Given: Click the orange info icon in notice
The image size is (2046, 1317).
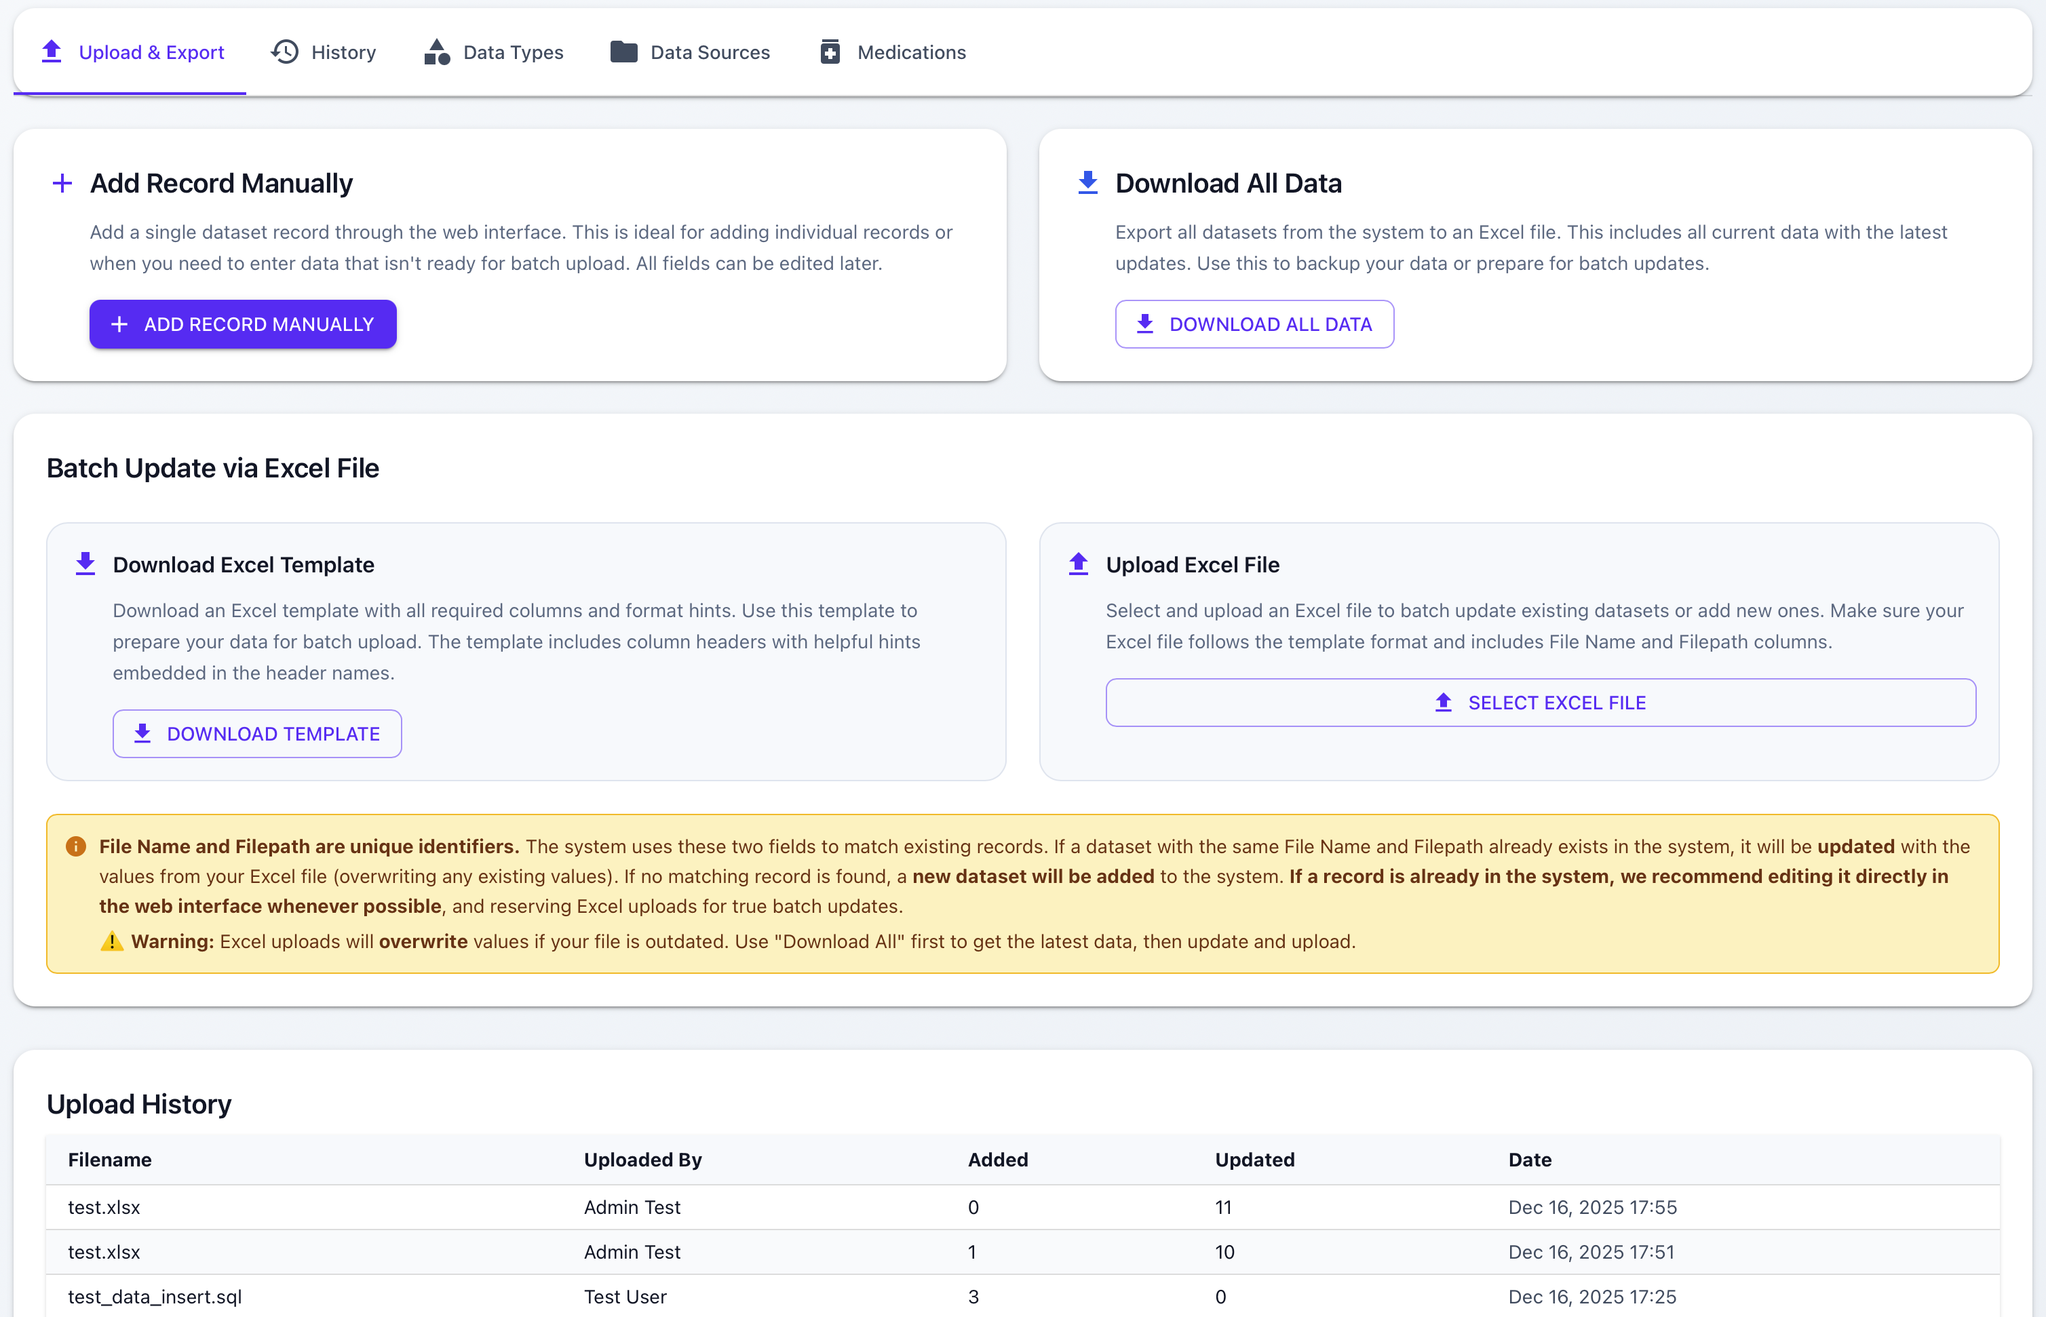Looking at the screenshot, I should click(x=76, y=846).
